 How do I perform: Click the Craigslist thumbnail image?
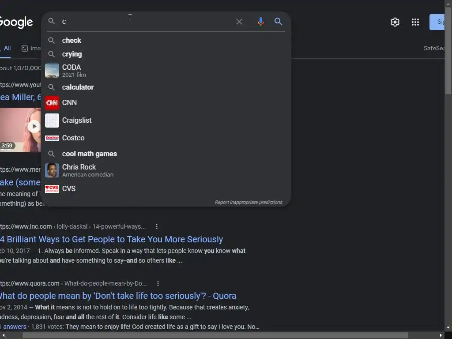pos(52,121)
